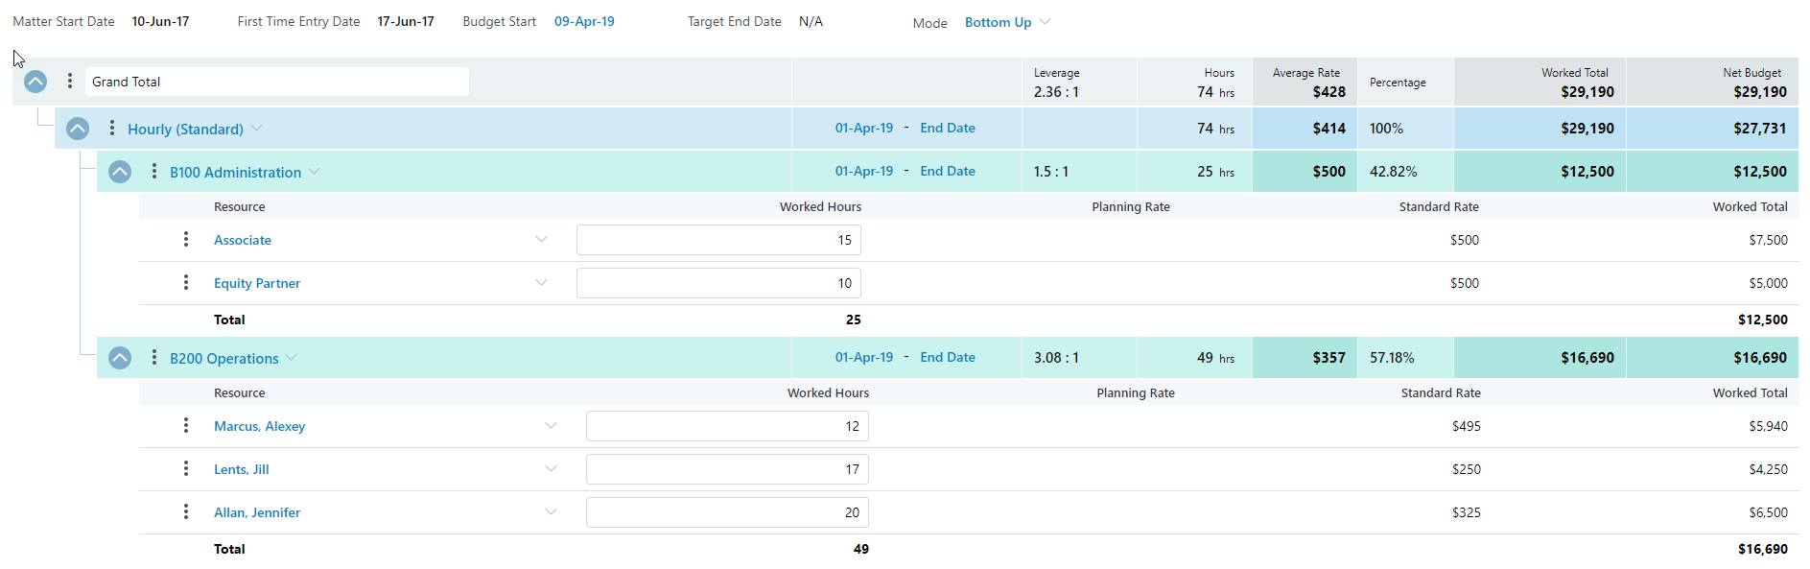Open the Marcus, Alexey row menu
Viewport: 1810px width, 569px height.
coord(186,426)
